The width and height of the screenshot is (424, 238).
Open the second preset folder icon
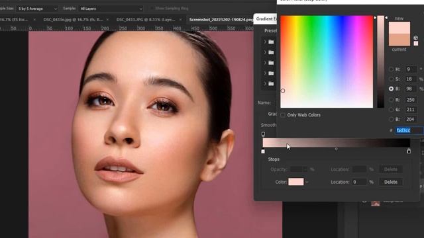click(x=271, y=52)
